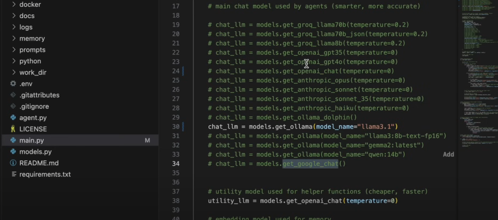The height and width of the screenshot is (220, 498).
Task: Click the Python icon beside agent.py
Action: (x=13, y=118)
